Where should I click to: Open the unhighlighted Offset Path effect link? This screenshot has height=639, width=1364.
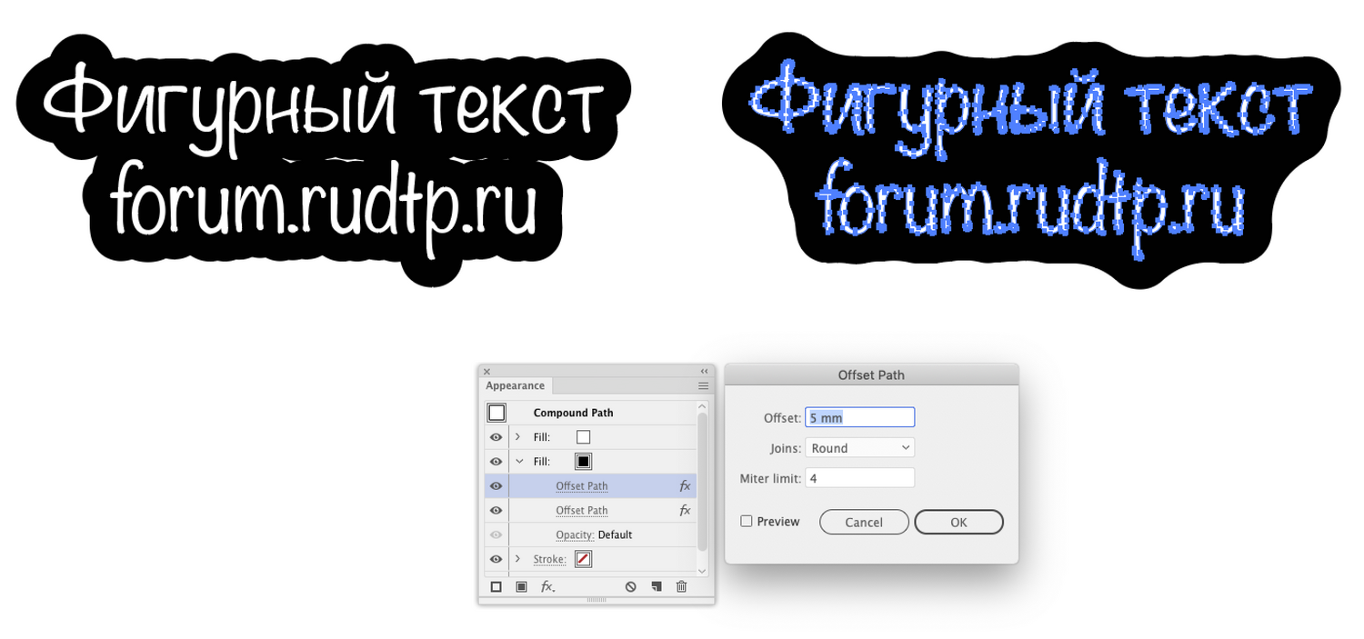point(582,511)
